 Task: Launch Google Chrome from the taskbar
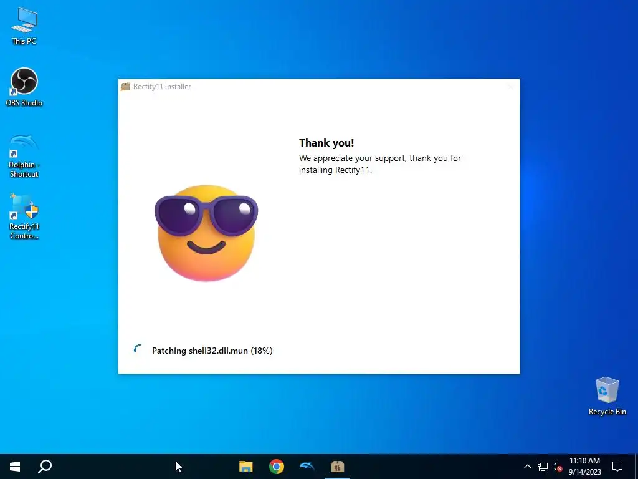pos(276,467)
